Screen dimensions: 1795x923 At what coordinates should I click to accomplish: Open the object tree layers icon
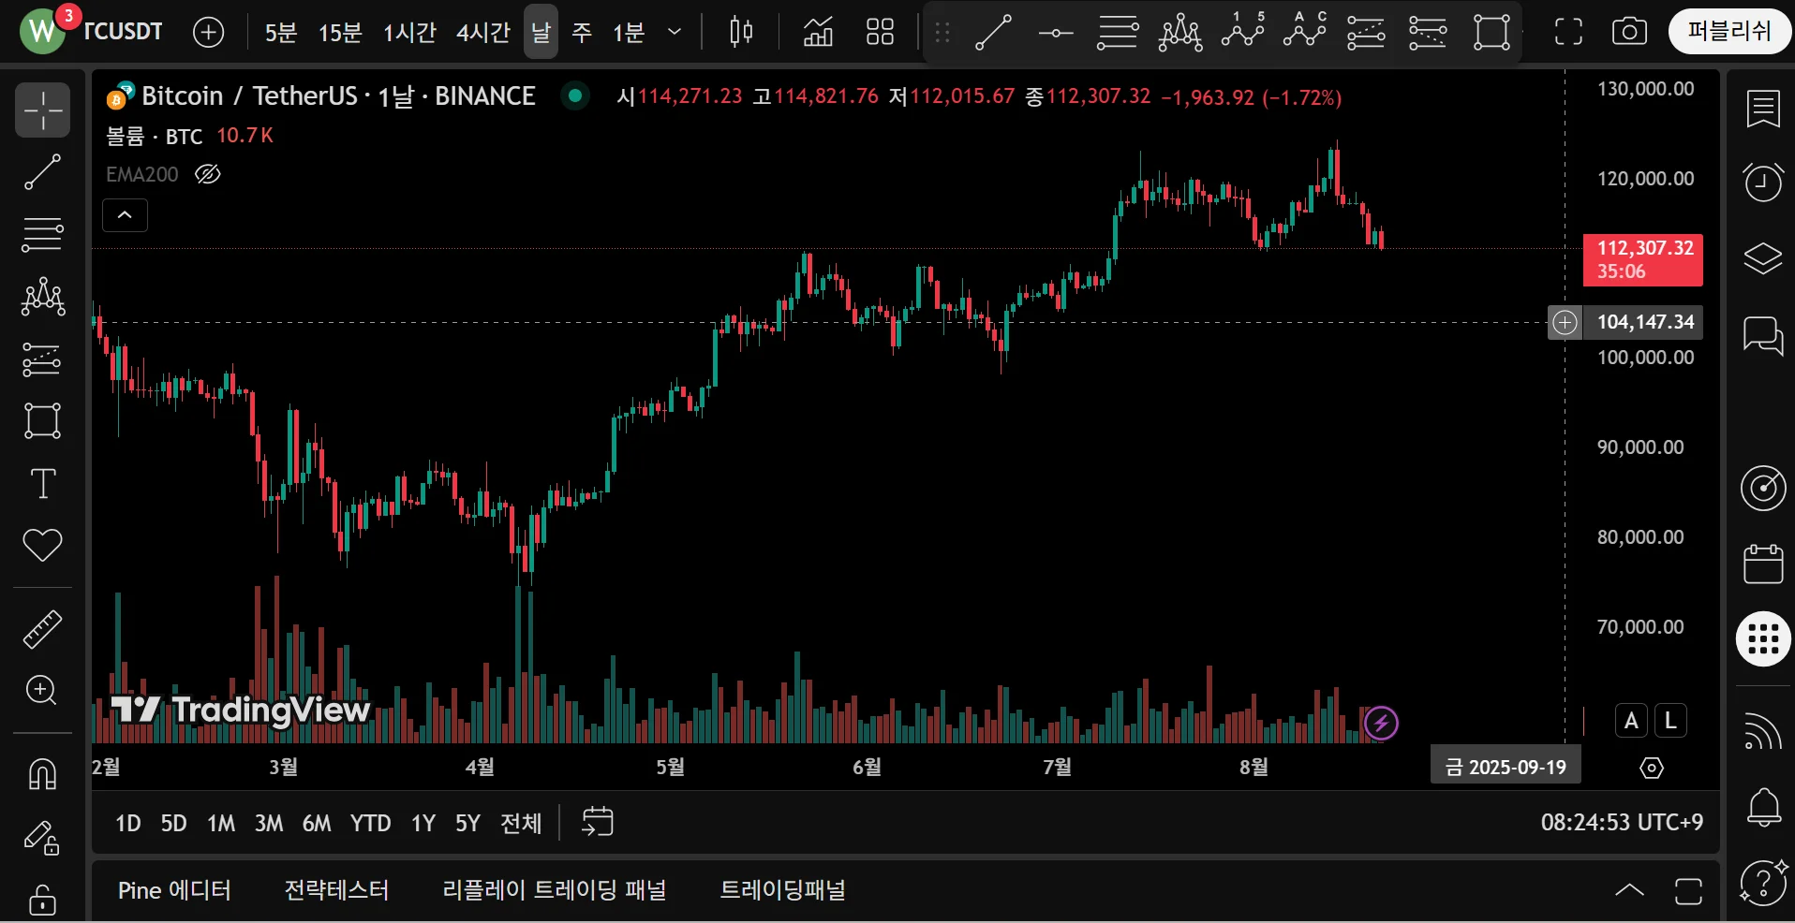click(1763, 257)
